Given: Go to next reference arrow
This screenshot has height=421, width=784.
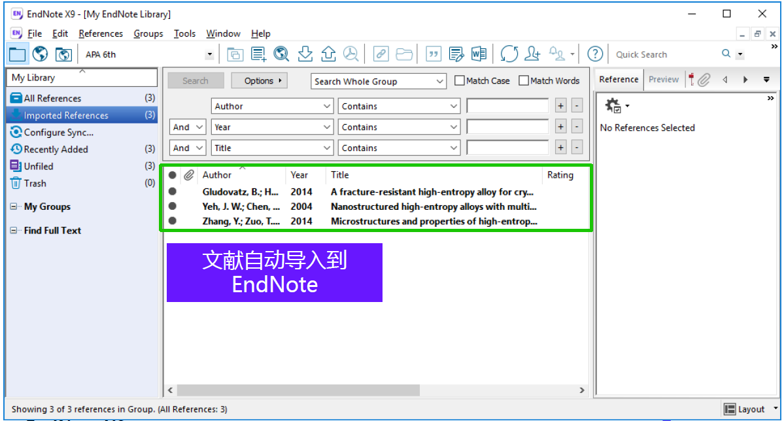Looking at the screenshot, I should tap(745, 80).
